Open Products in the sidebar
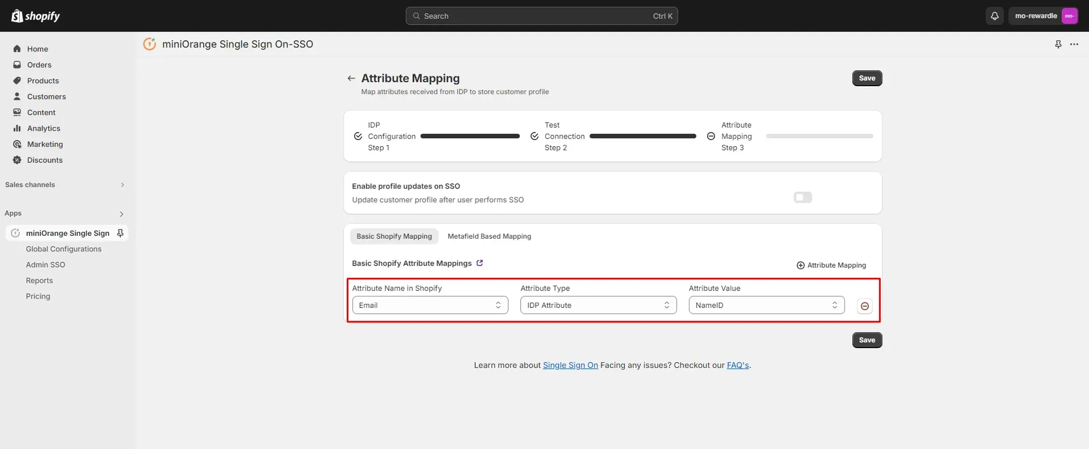Image resolution: width=1089 pixels, height=449 pixels. [43, 81]
